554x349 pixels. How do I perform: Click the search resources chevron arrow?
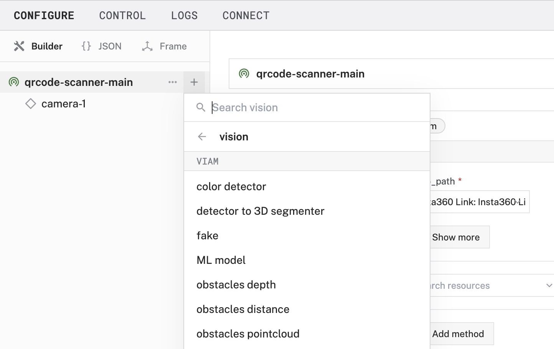tap(549, 285)
